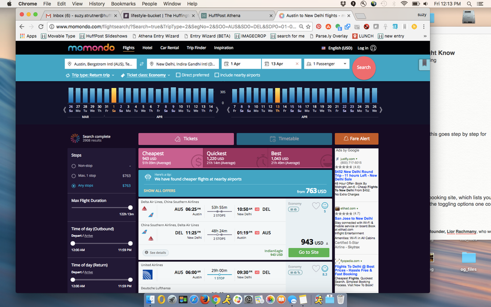Click previous arrow on outbound date chart
The image size is (491, 307).
[65, 109]
